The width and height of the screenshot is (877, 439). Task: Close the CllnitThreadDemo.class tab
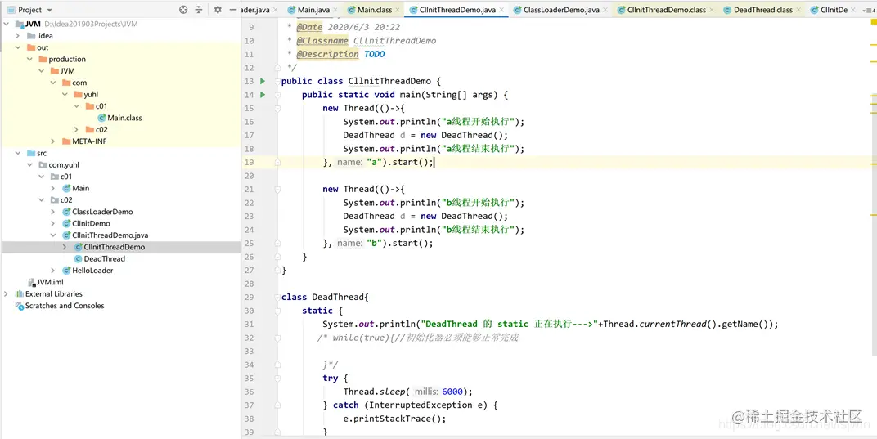[711, 10]
